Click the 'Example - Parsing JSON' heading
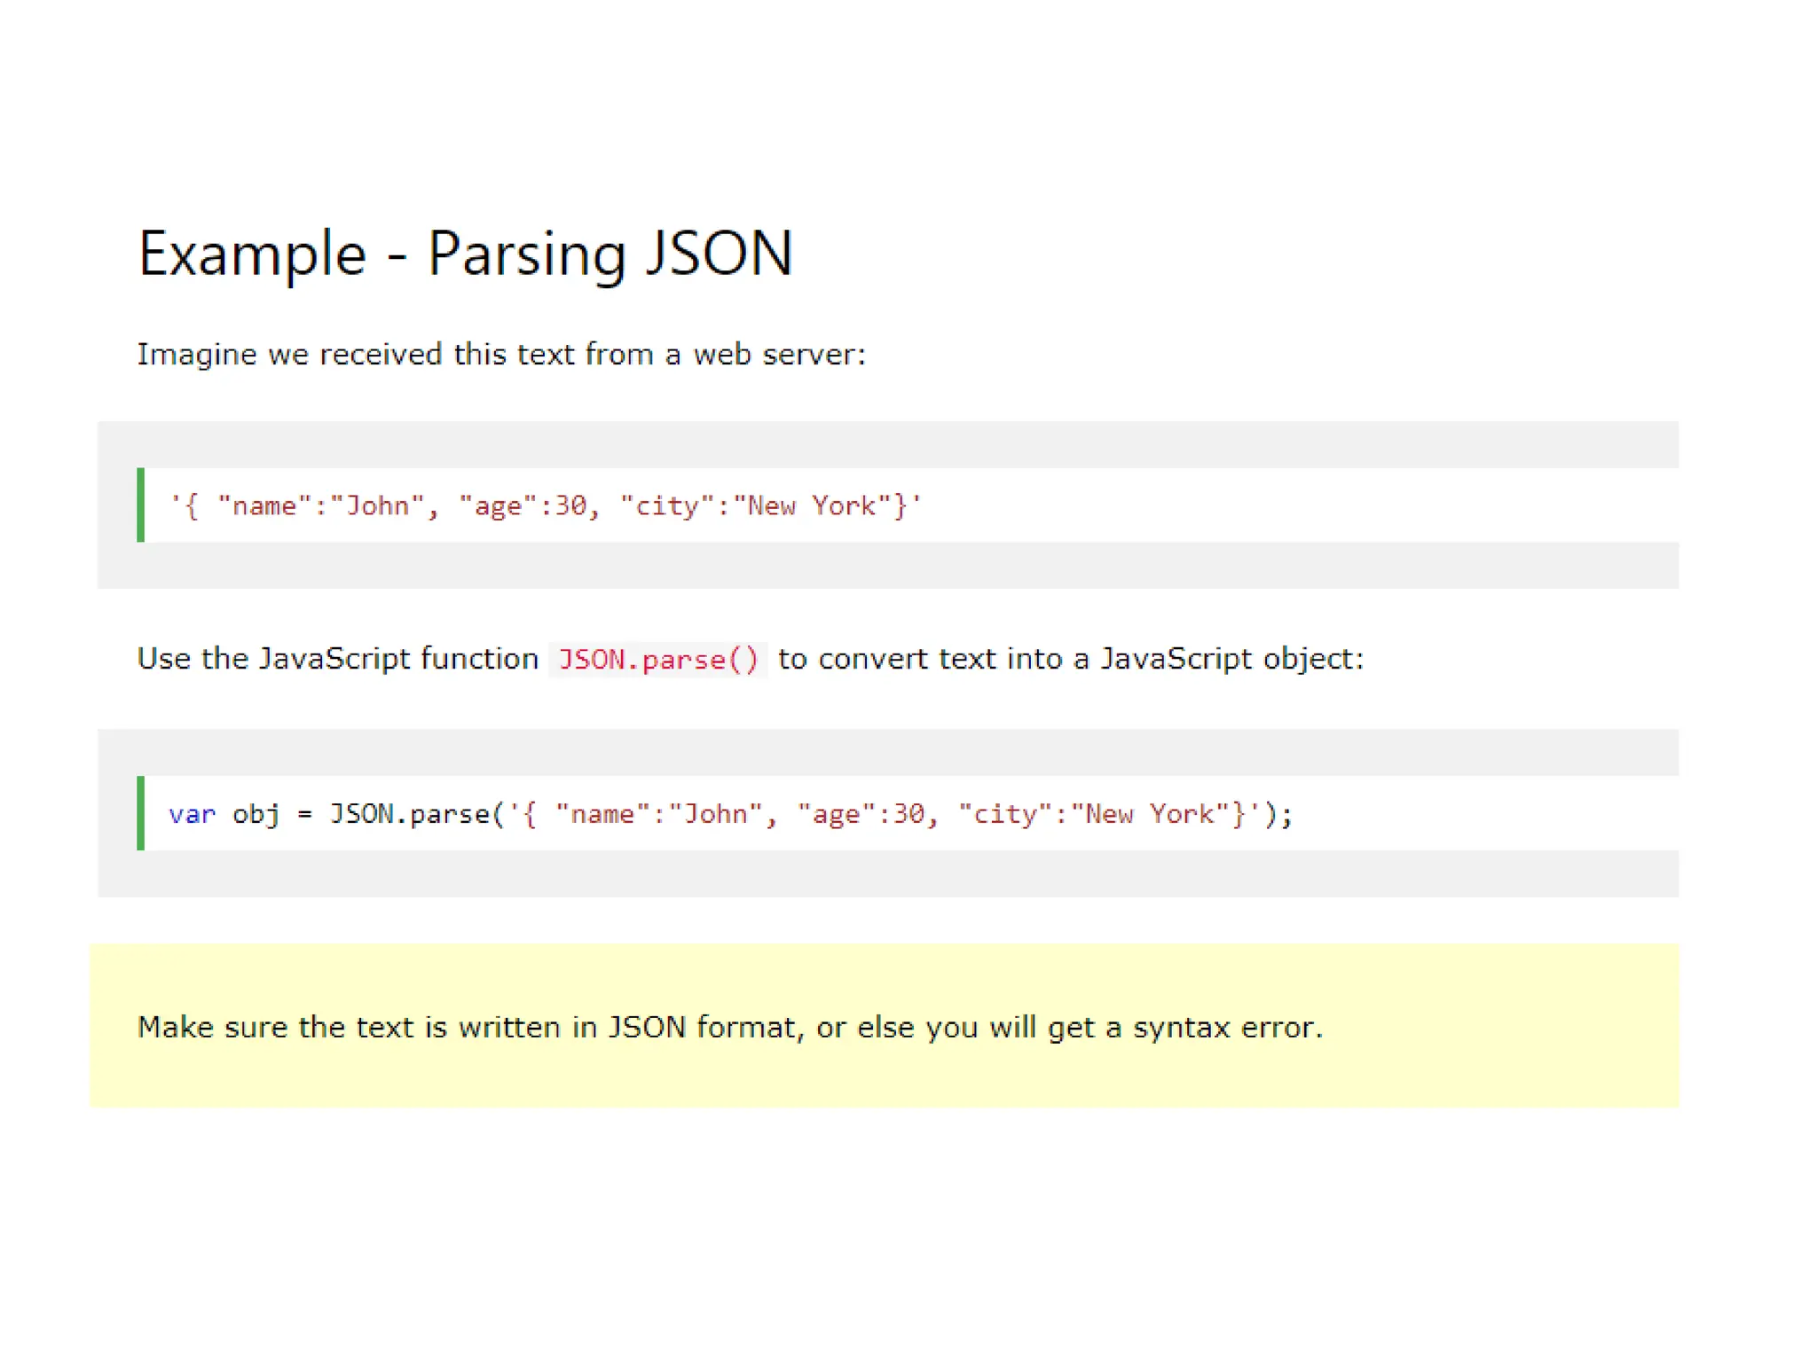The height and width of the screenshot is (1362, 1817). (x=465, y=254)
